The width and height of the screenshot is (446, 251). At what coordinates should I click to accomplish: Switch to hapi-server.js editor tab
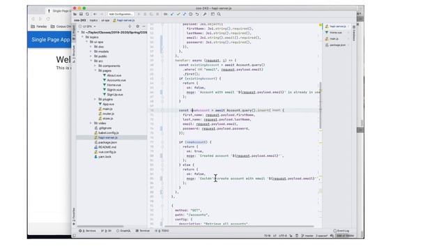click(x=337, y=26)
